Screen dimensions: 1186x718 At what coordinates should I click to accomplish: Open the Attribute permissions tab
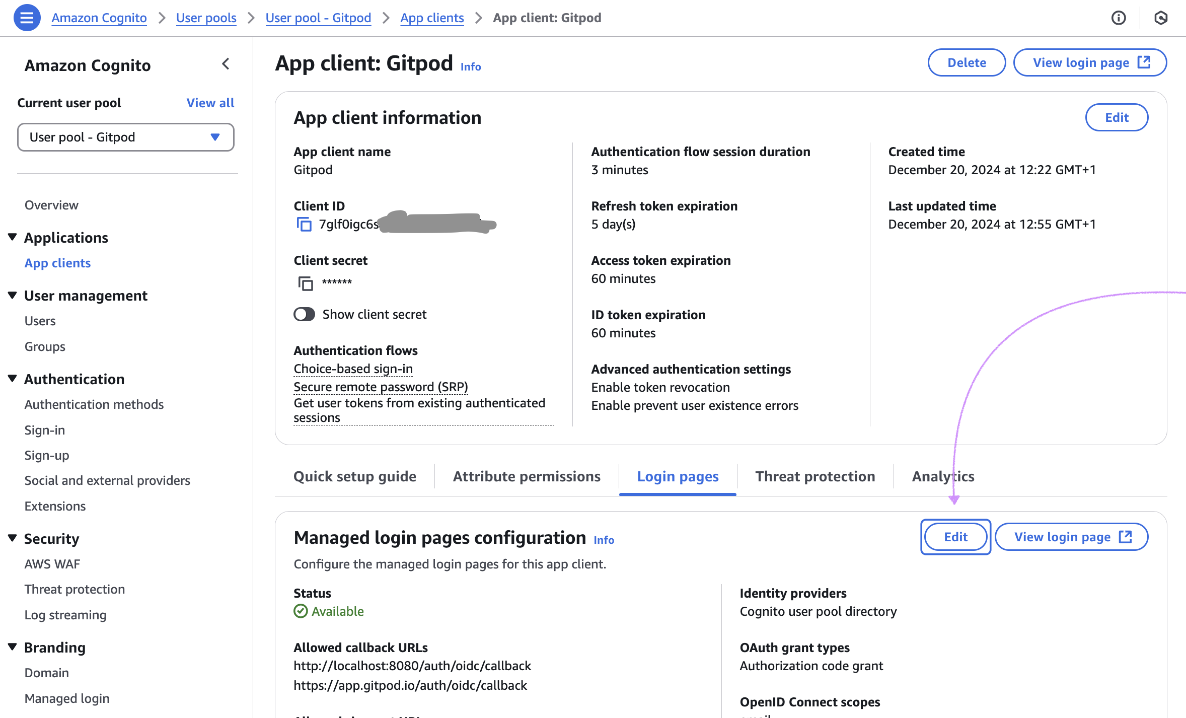click(x=526, y=476)
